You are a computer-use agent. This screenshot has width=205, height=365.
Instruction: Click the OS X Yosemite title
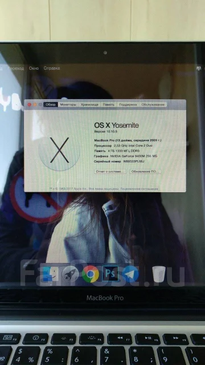116,125
